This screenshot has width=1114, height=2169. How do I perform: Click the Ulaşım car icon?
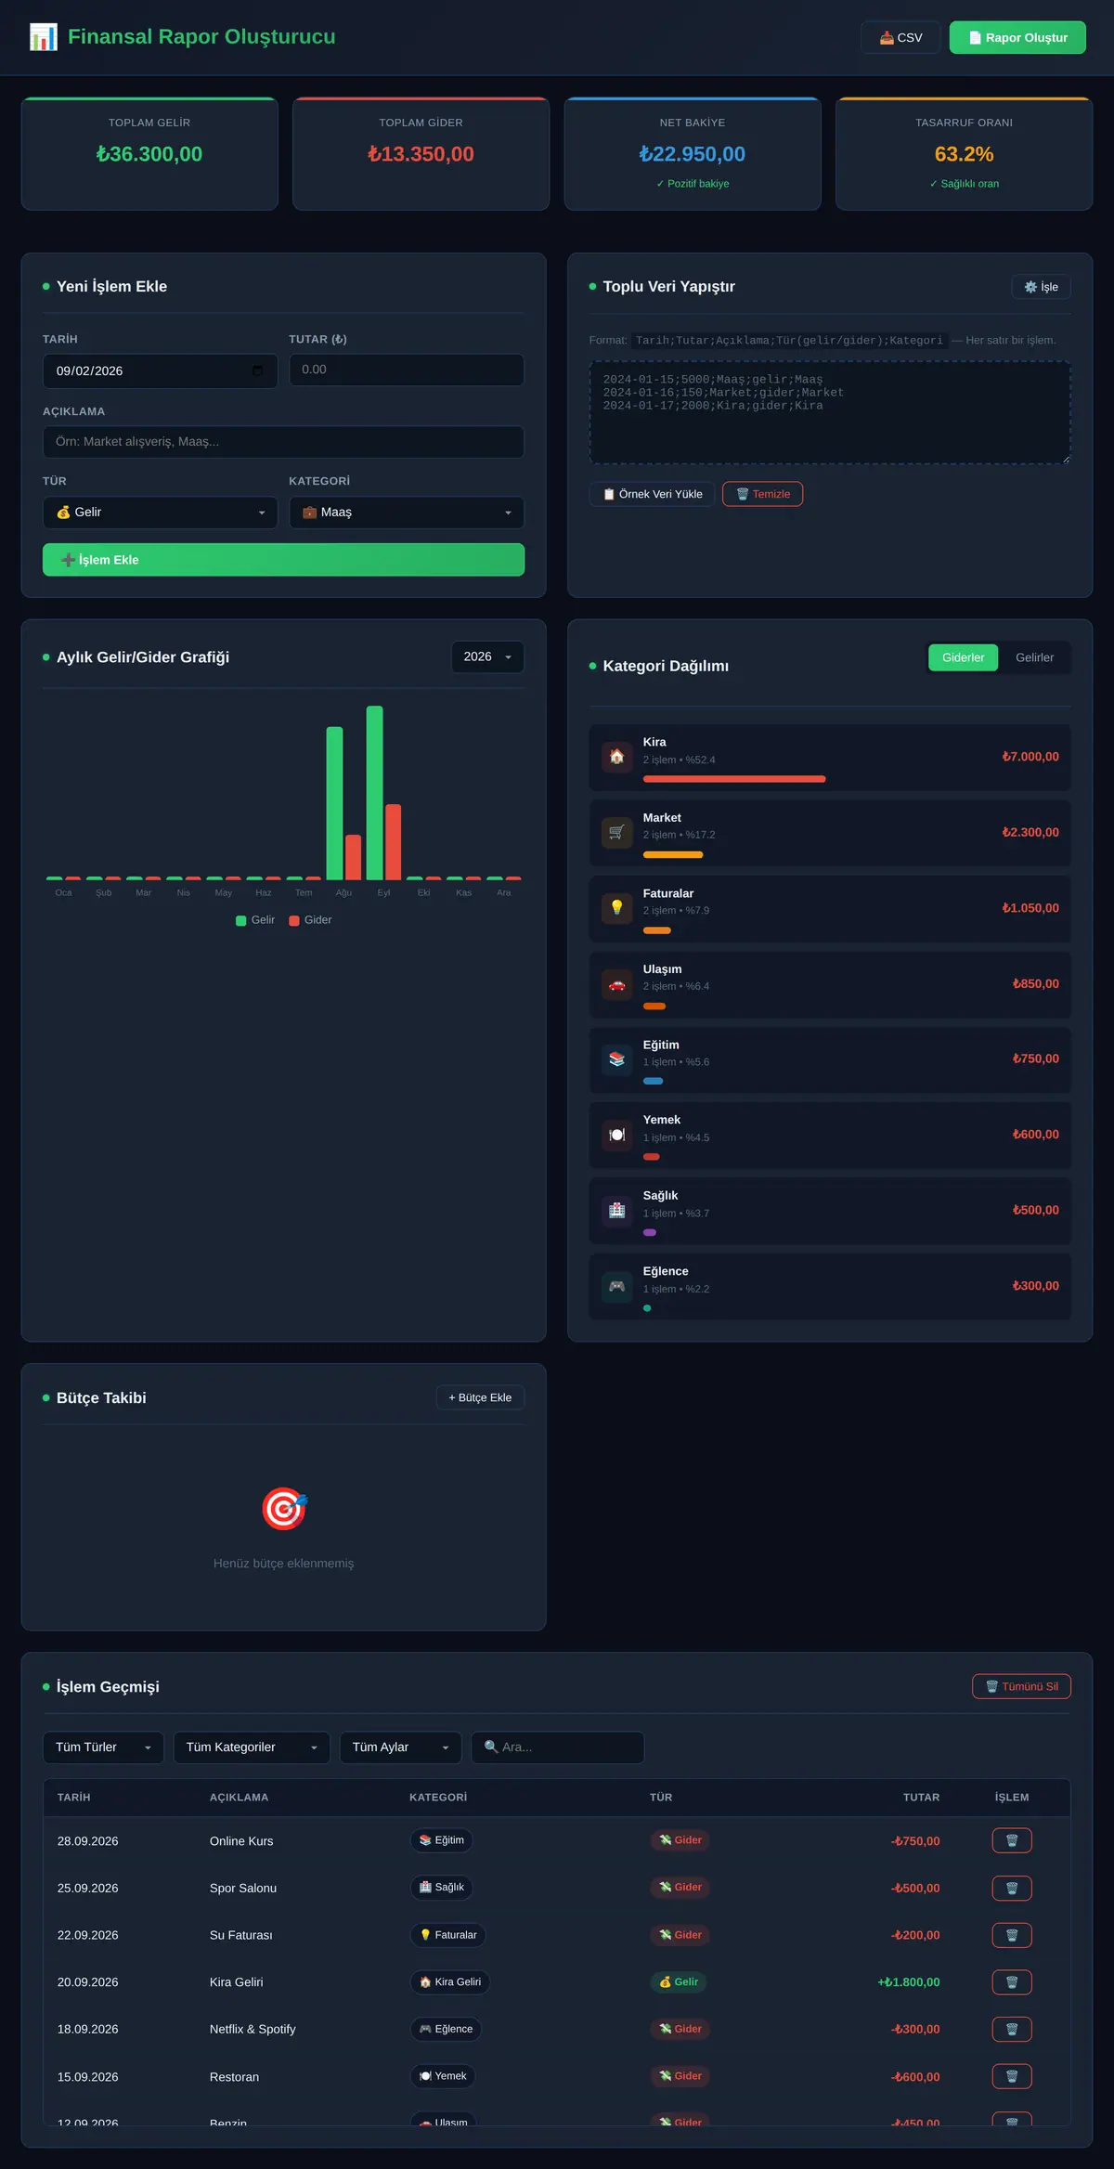pos(616,984)
